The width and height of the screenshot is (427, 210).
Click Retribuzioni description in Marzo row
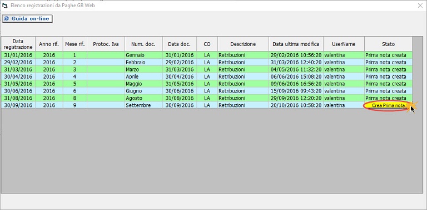(243, 69)
